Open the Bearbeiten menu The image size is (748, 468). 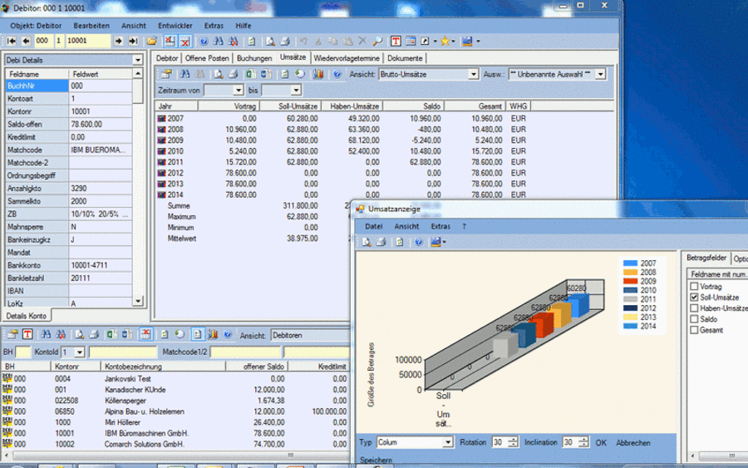[x=91, y=26]
